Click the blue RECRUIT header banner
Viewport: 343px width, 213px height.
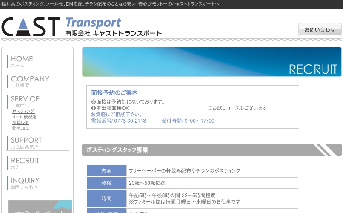(212, 62)
